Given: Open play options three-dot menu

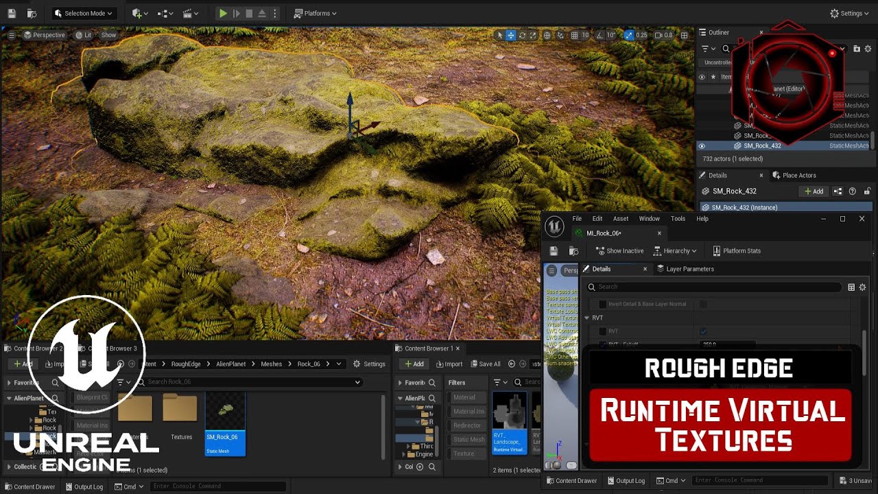Looking at the screenshot, I should pyautogui.click(x=275, y=13).
